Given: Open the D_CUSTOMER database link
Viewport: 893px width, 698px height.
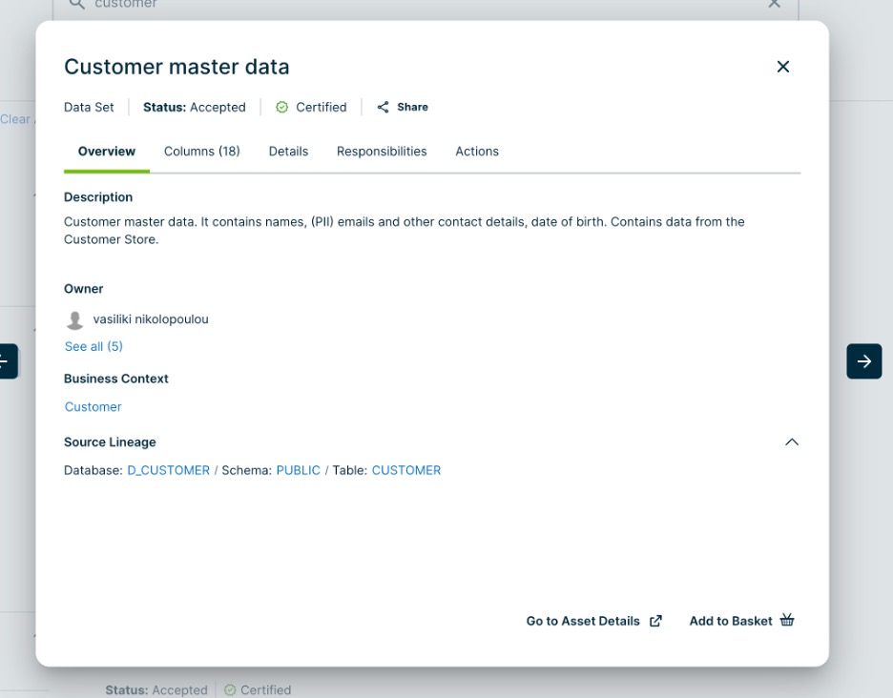Looking at the screenshot, I should point(168,470).
